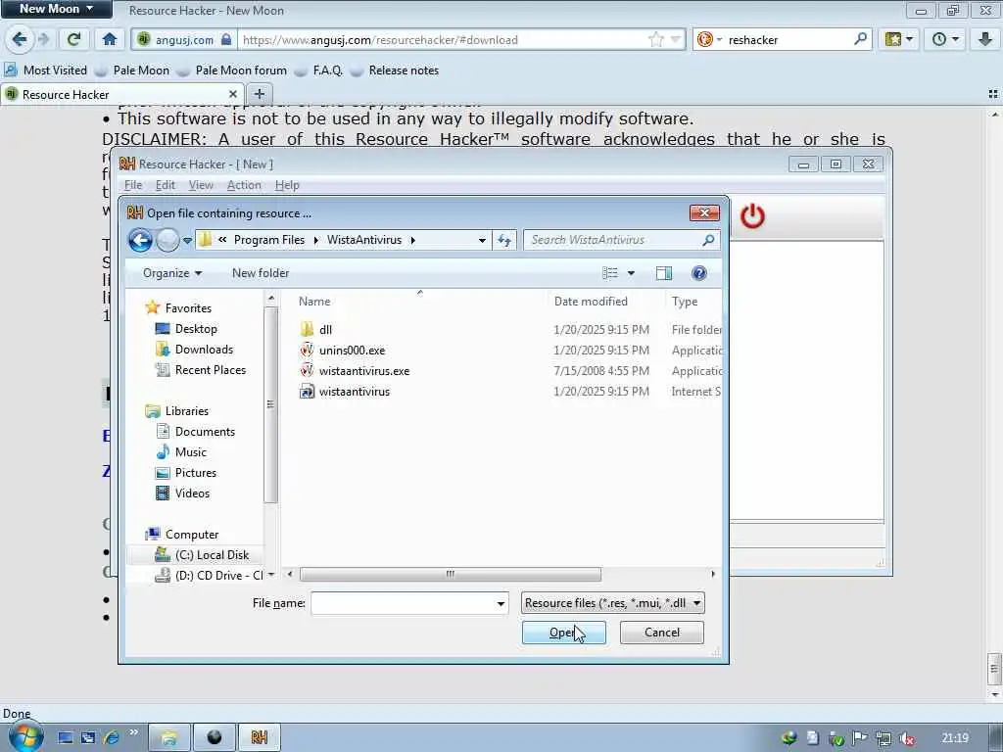This screenshot has width=1003, height=752.
Task: Open the Organize dropdown
Action: coord(172,273)
